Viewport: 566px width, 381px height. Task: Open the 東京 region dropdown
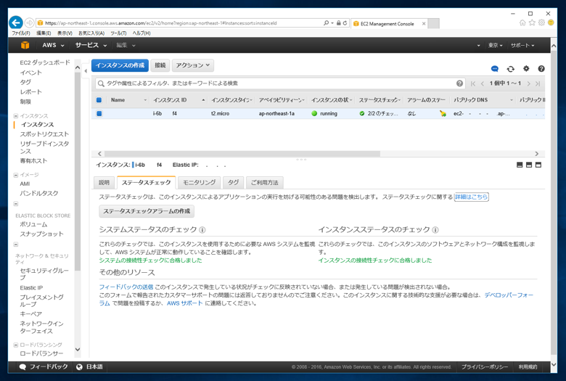pos(495,45)
